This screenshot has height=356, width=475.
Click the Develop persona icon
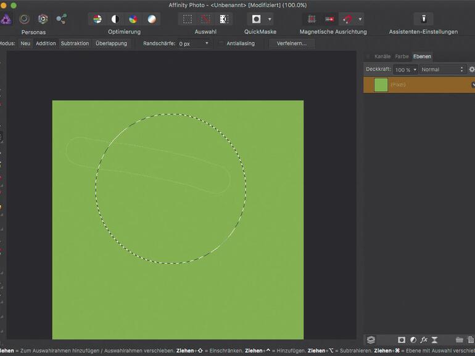point(43,19)
